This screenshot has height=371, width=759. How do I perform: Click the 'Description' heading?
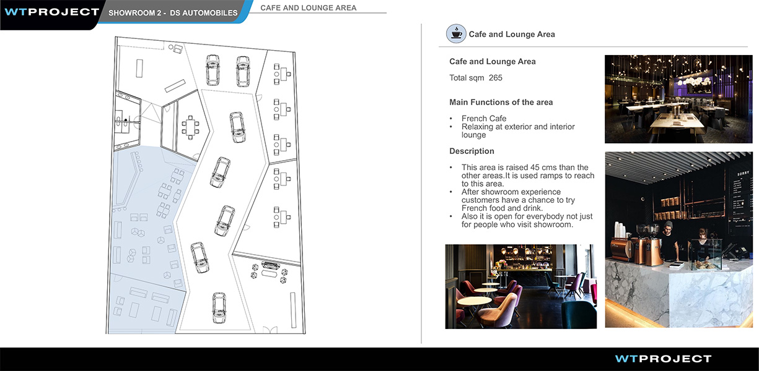pos(472,151)
